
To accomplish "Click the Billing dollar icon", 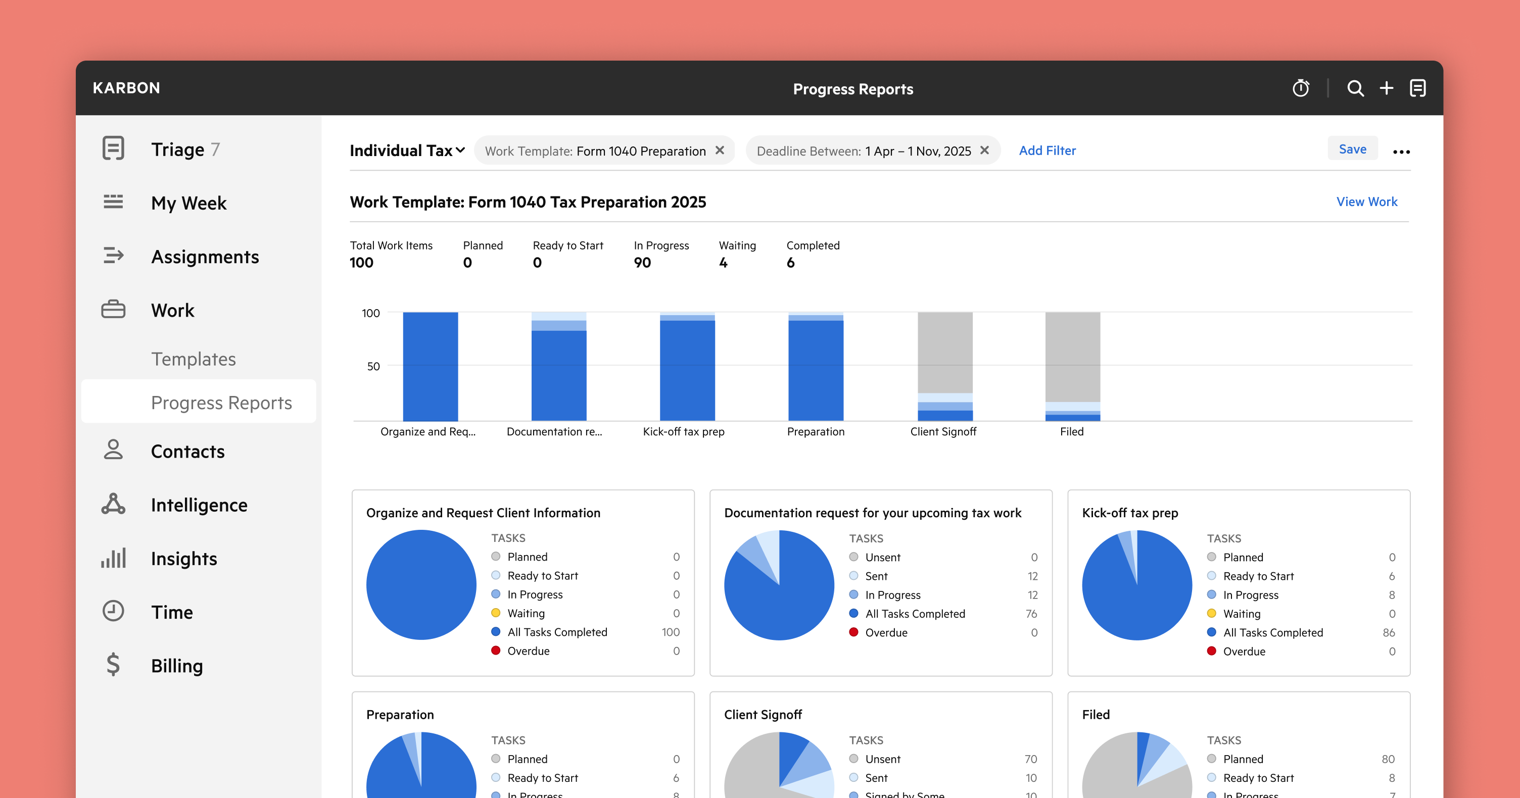I will coord(113,665).
